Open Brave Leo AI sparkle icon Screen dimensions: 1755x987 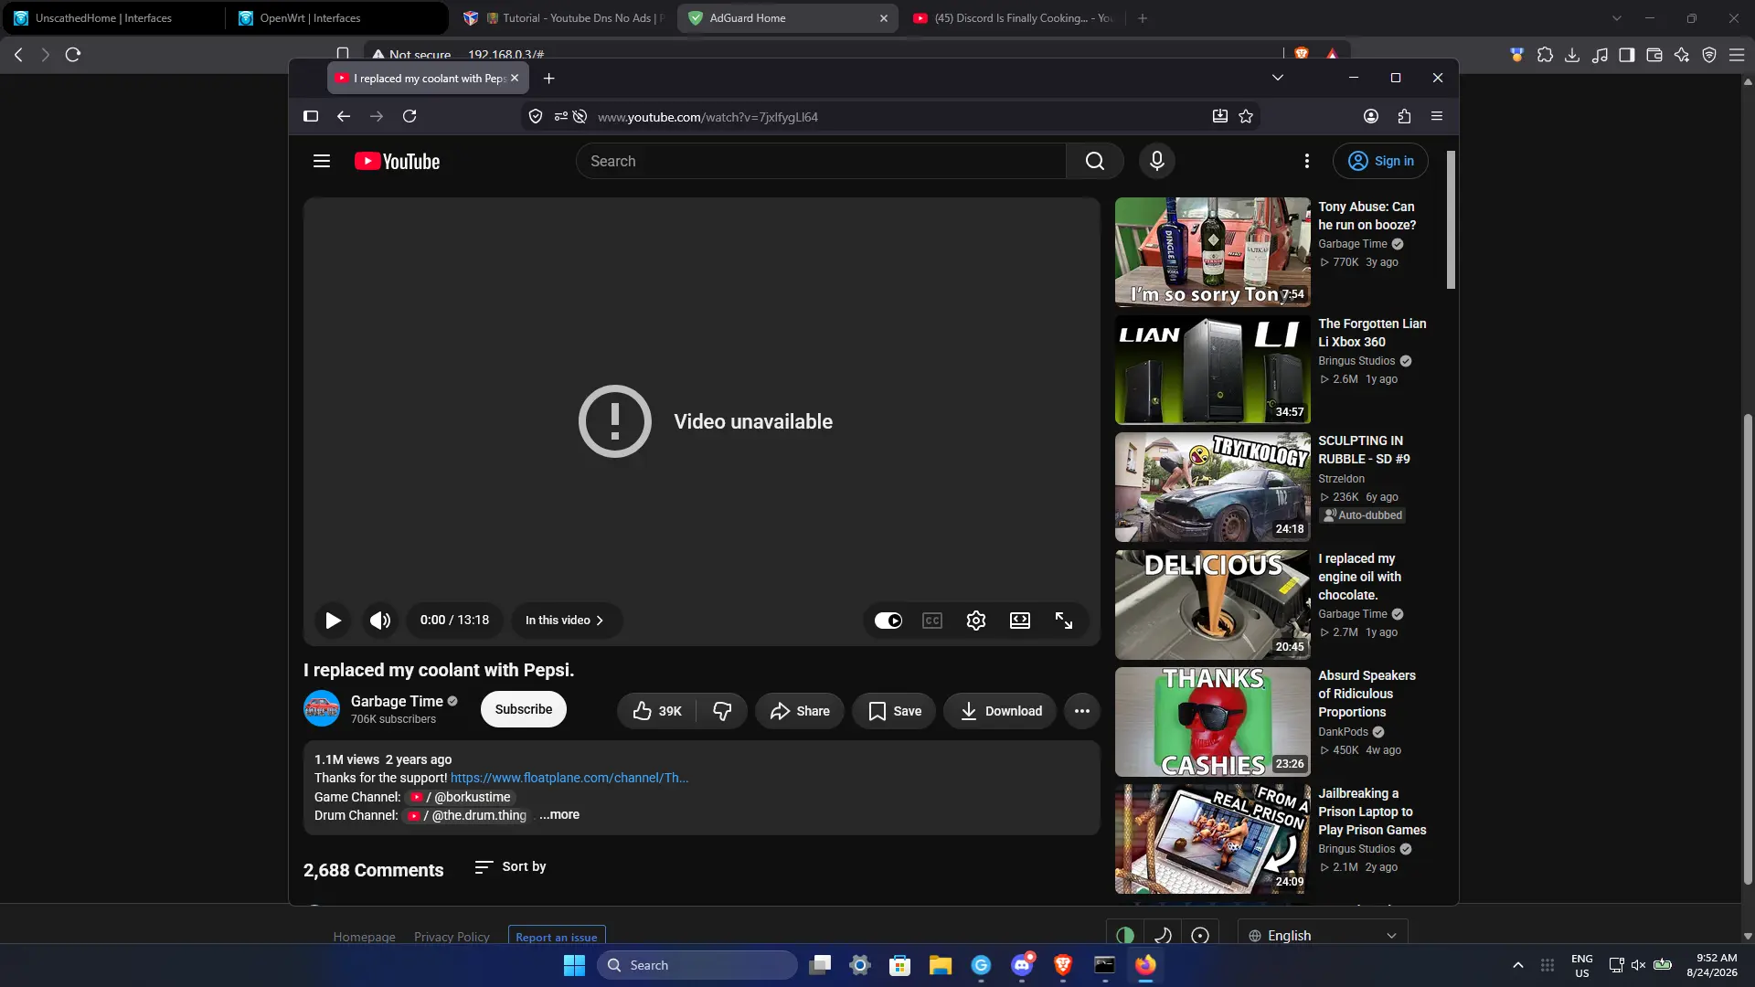point(1682,55)
